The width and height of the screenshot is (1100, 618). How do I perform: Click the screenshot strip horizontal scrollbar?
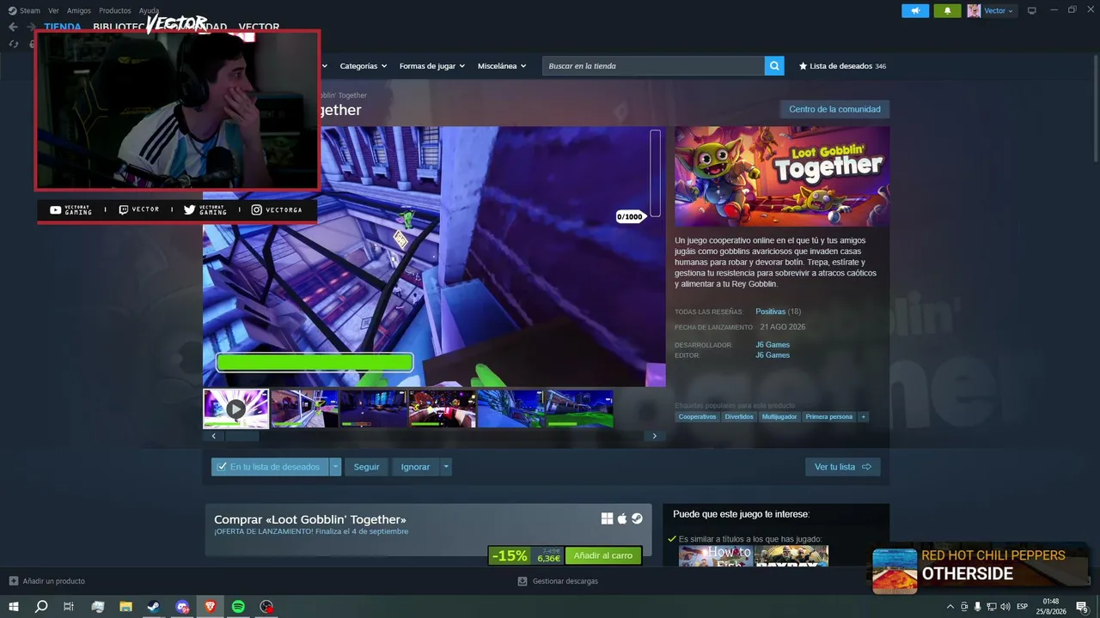point(434,436)
